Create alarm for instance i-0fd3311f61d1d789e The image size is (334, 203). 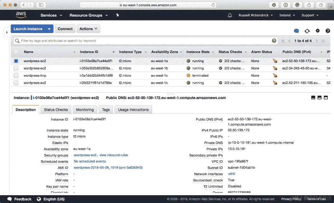click(x=275, y=83)
